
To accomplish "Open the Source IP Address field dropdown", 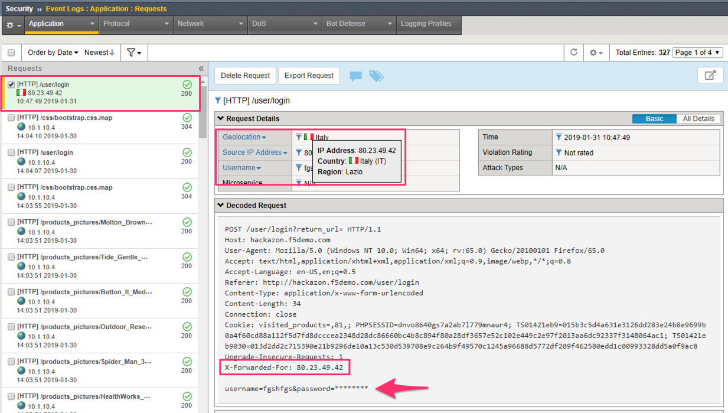I will [255, 152].
